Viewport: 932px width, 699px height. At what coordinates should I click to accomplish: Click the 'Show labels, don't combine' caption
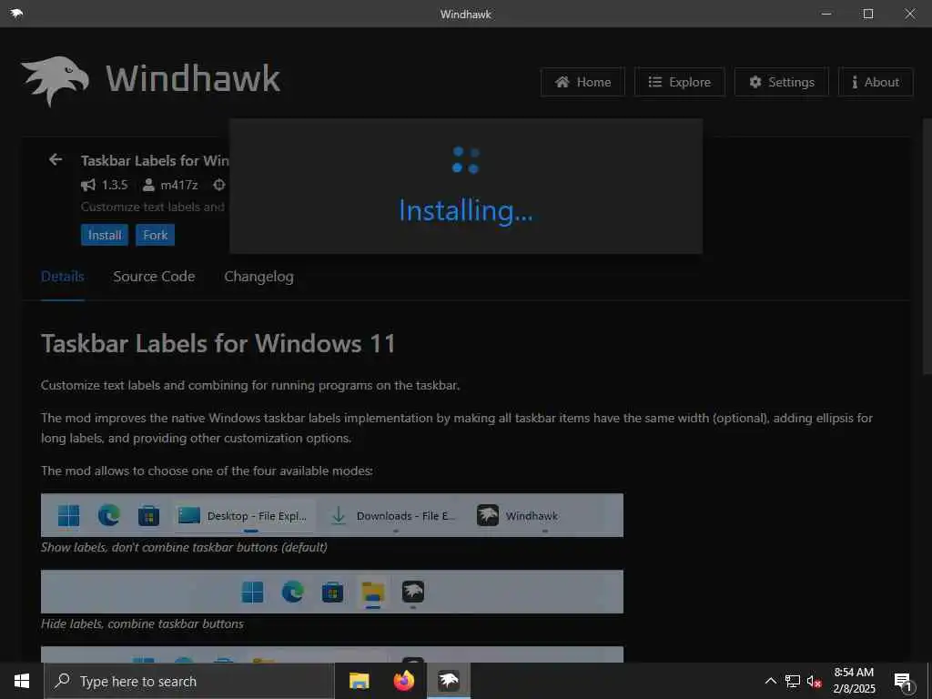(184, 547)
